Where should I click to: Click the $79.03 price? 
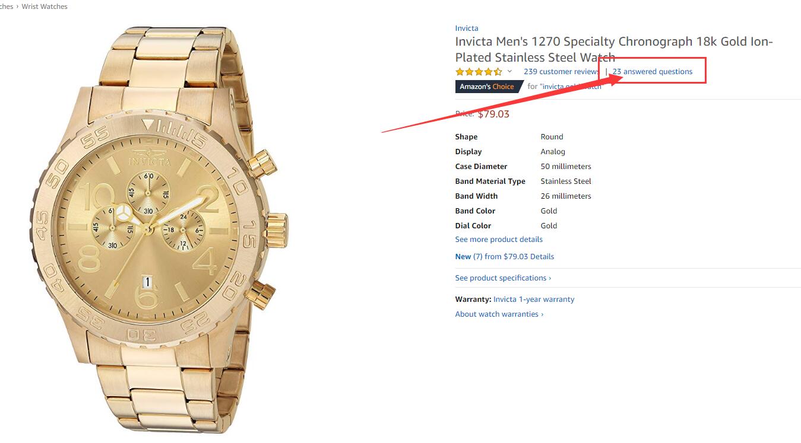(493, 114)
